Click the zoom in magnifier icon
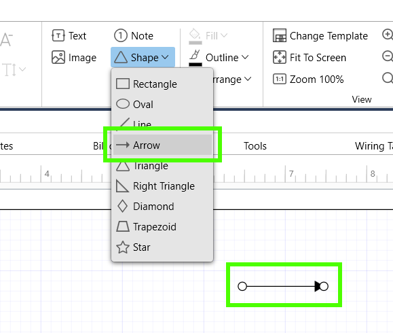 pyautogui.click(x=388, y=35)
